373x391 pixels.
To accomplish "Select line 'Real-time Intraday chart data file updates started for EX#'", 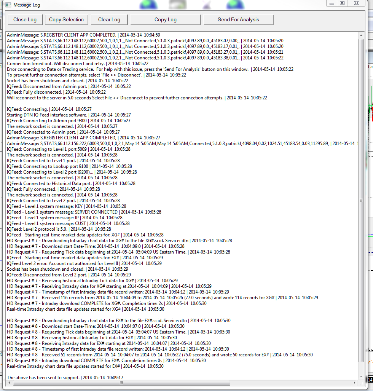I will [85, 367].
